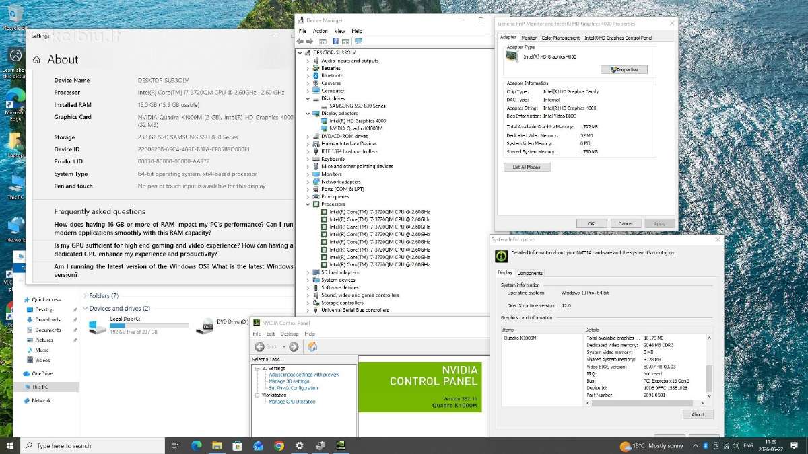
Task: Open the Back history dropdown arrow in NVIDIA panel
Action: (x=284, y=346)
